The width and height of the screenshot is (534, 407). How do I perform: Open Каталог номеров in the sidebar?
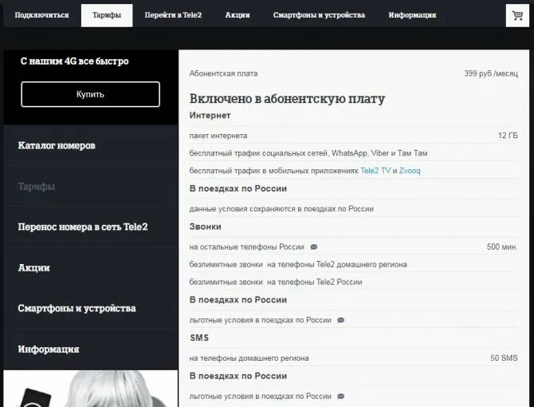(91, 145)
